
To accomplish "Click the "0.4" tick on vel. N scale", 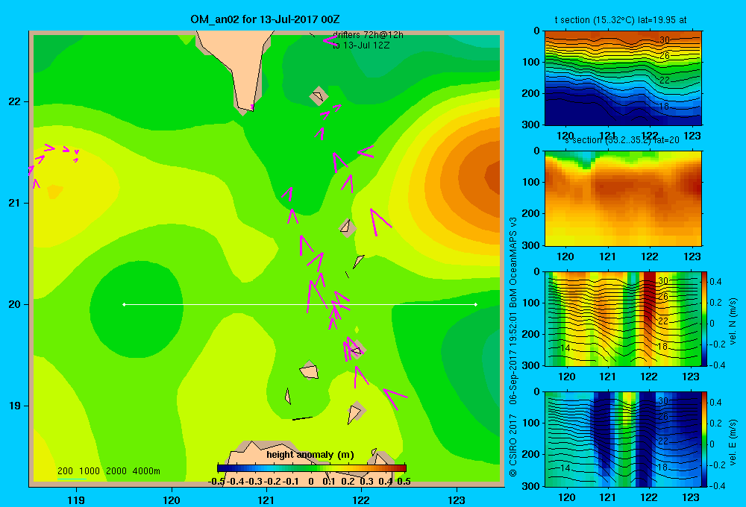I will coord(715,282).
